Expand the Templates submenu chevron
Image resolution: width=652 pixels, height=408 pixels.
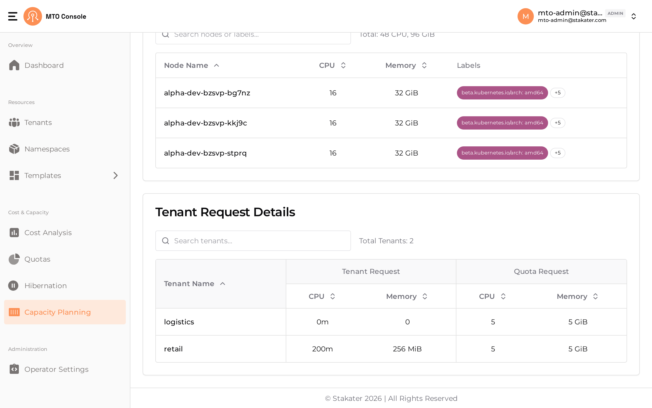tap(116, 175)
